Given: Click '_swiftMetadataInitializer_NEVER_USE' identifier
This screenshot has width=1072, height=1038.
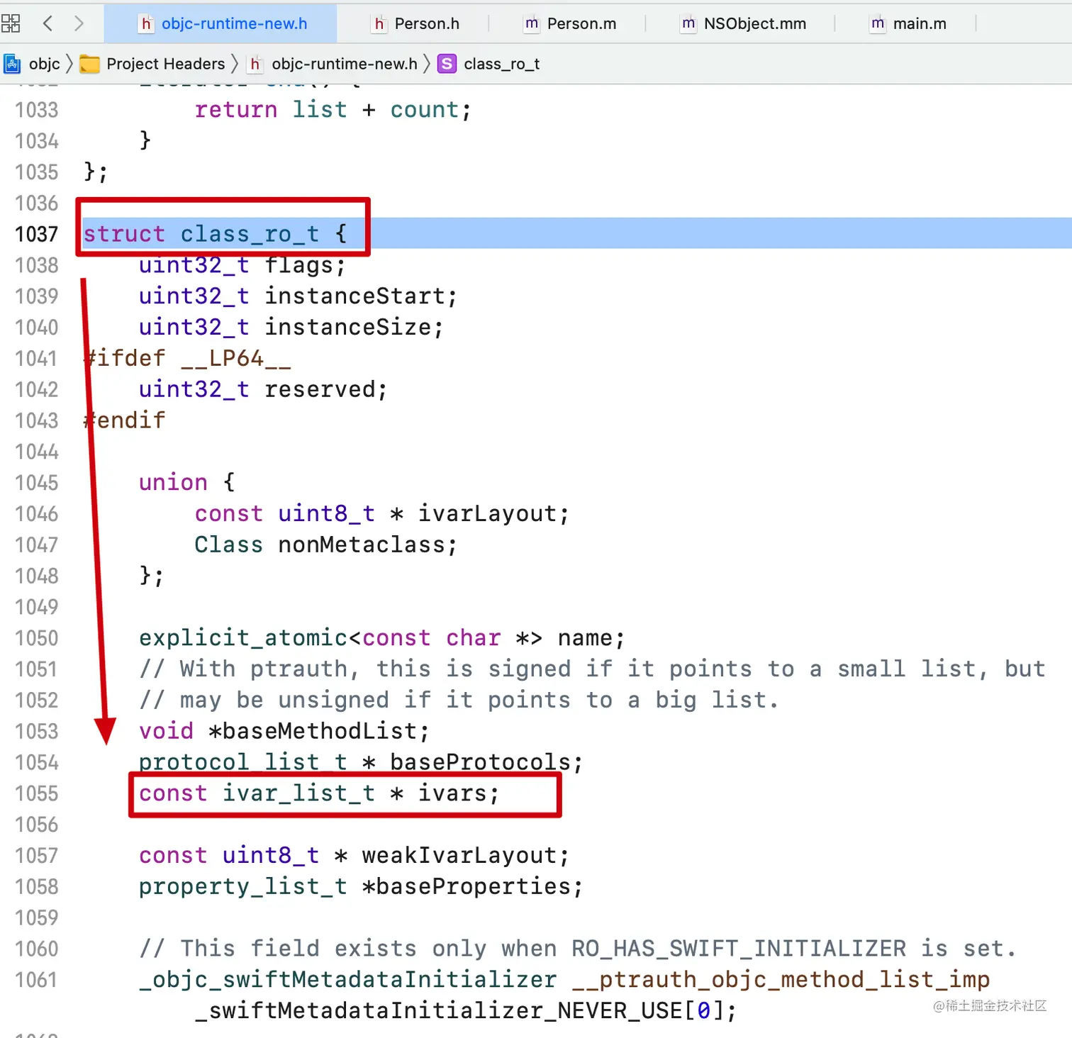Looking at the screenshot, I should 438,1011.
